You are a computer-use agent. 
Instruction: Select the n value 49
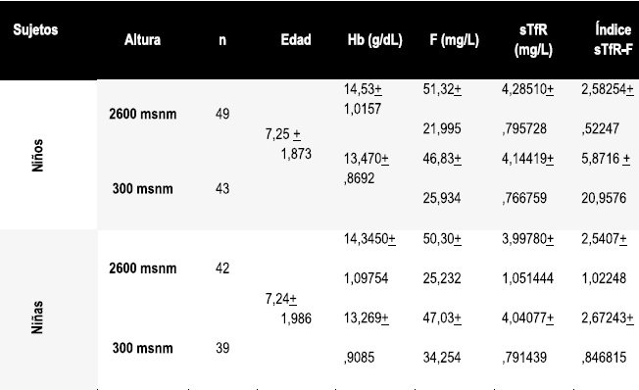[222, 114]
